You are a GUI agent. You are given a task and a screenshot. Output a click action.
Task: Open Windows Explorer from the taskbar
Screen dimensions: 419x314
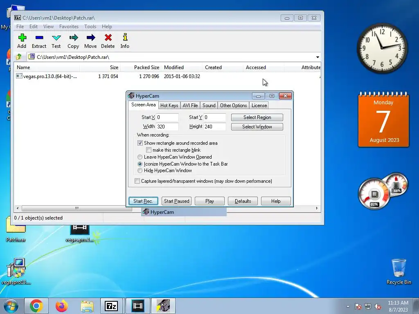pos(87,306)
